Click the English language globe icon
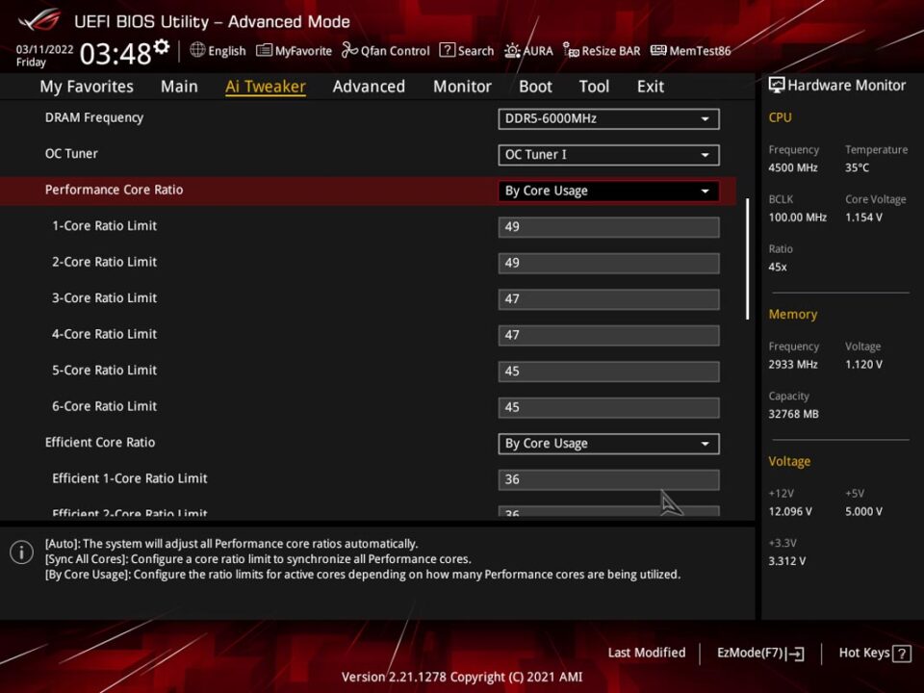This screenshot has width=924, height=693. click(x=197, y=50)
